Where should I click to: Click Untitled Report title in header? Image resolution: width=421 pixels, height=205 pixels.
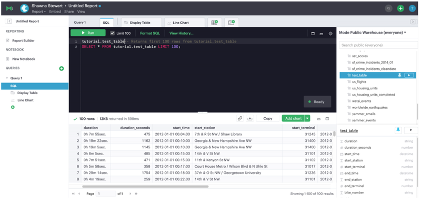pos(83,6)
